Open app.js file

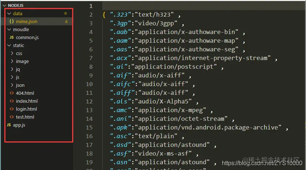point(19,125)
